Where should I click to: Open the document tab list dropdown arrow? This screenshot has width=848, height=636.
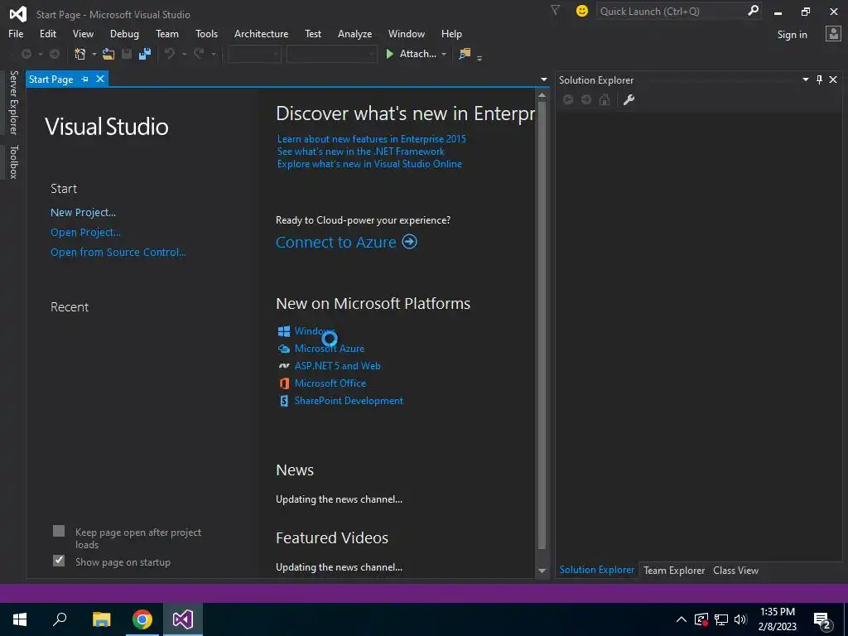[543, 79]
